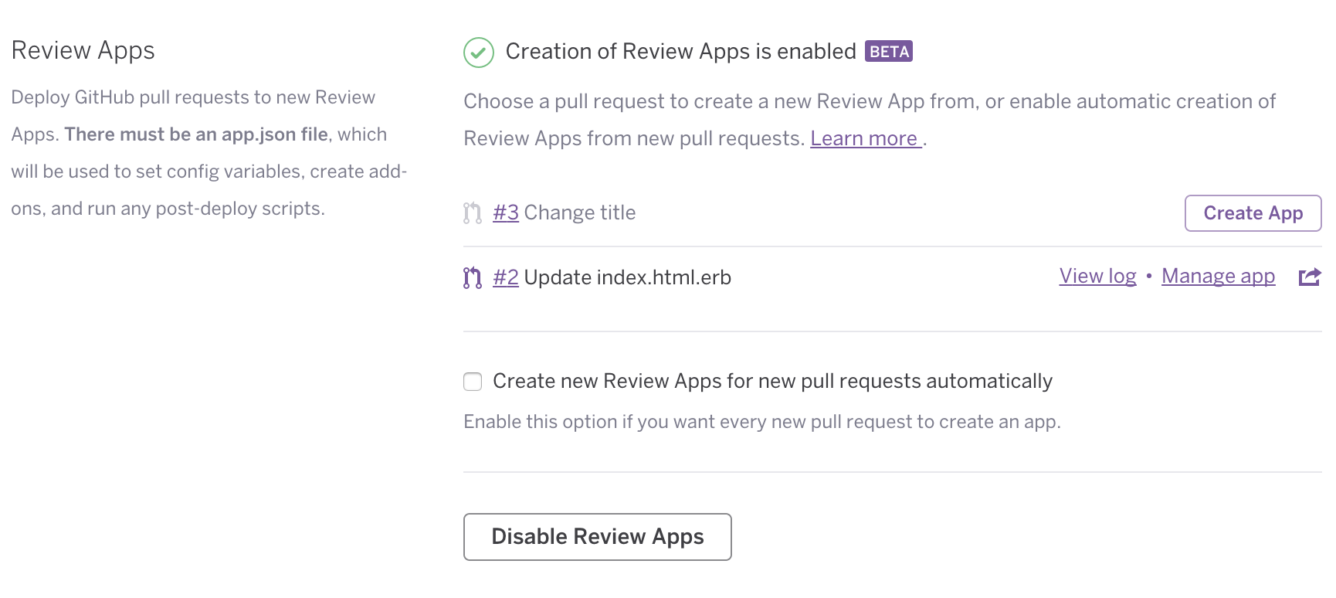
Task: Click the purple pull request icon beside #2
Action: click(472, 277)
